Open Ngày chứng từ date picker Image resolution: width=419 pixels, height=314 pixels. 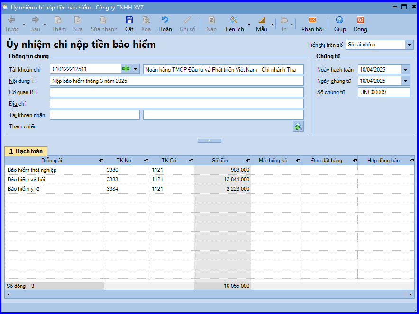(405, 81)
